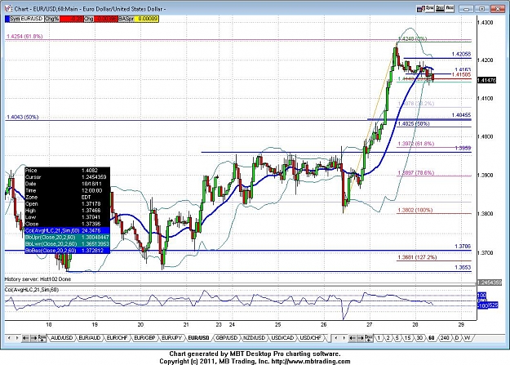Viewport: 510px width, 365px height.
Task: Click the History server status text
Action: coord(38,279)
